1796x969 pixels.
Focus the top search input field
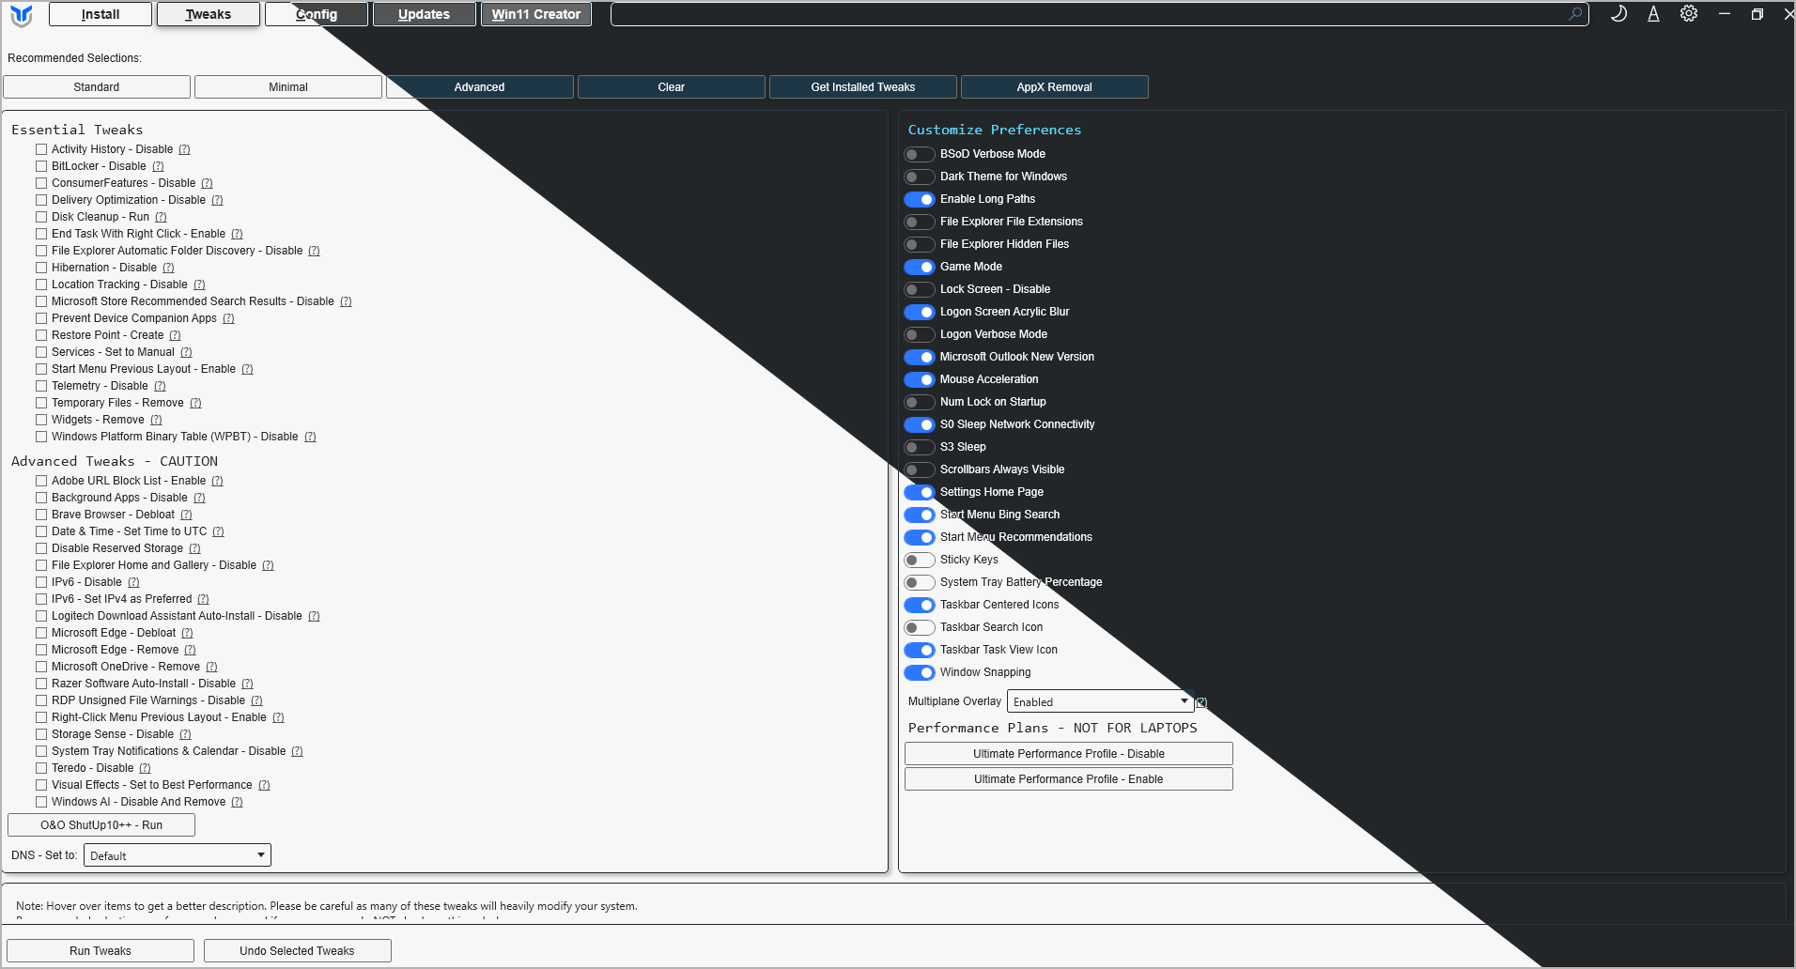(x=1090, y=14)
